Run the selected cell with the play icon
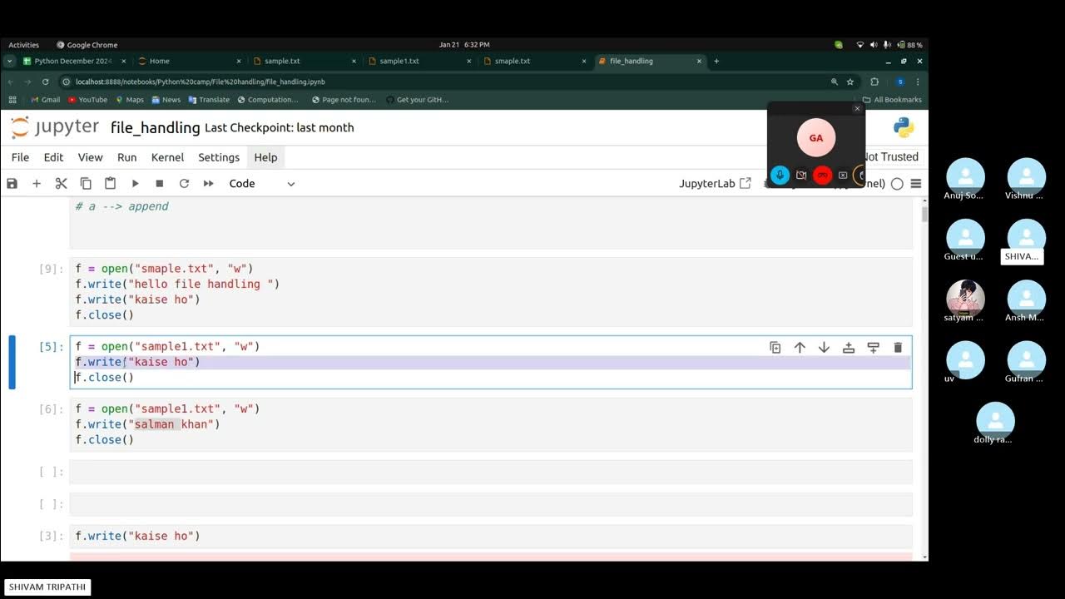 click(x=135, y=183)
